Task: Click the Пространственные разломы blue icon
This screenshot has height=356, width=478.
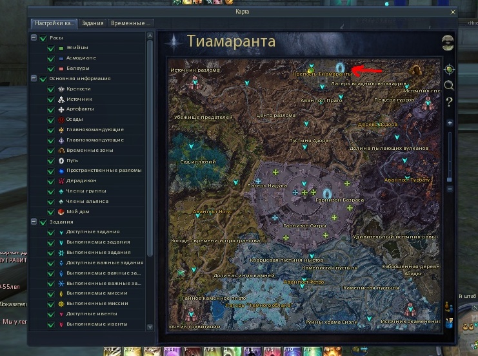Action: click(61, 171)
